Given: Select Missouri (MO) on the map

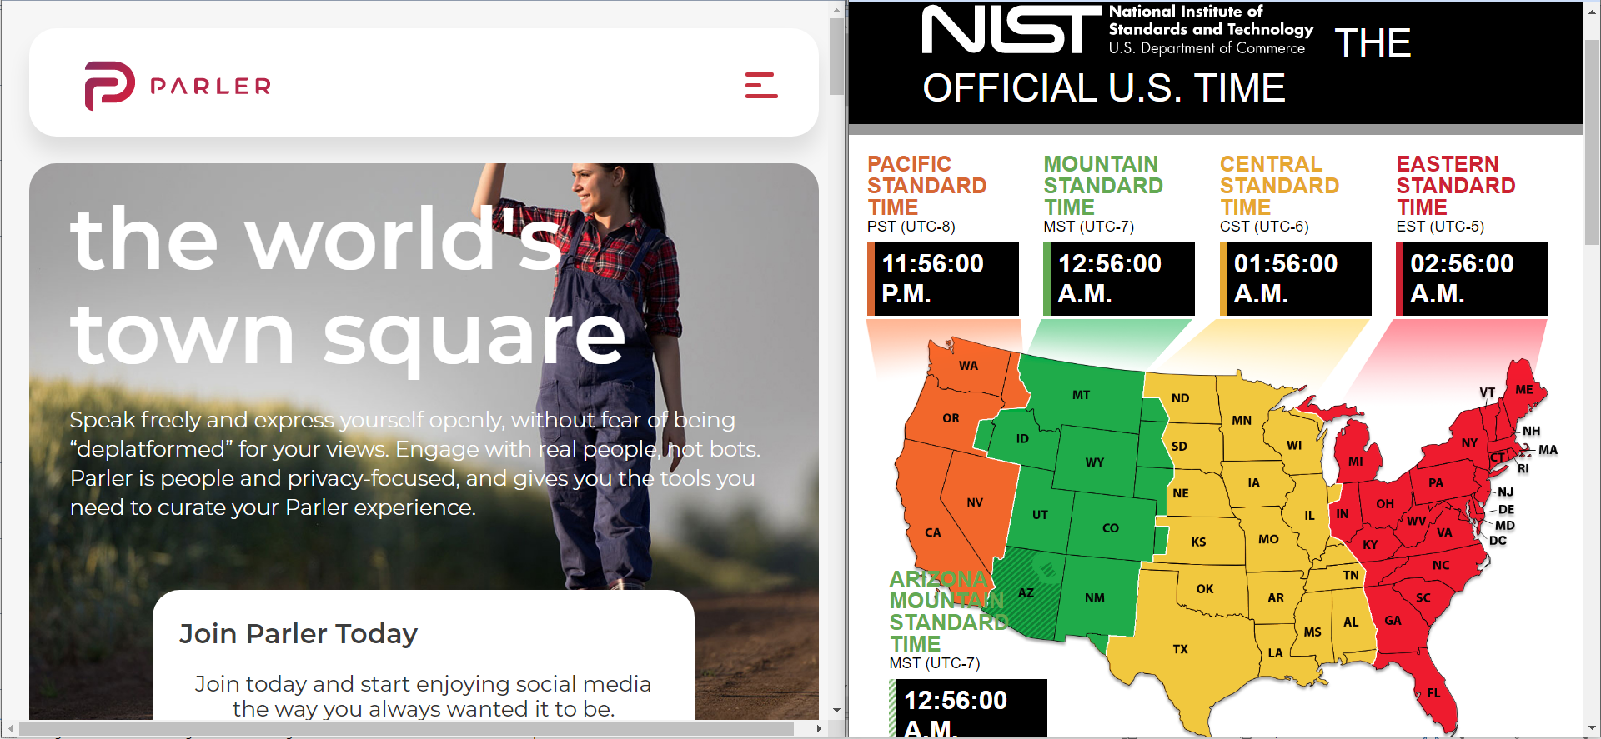Looking at the screenshot, I should click(1268, 539).
